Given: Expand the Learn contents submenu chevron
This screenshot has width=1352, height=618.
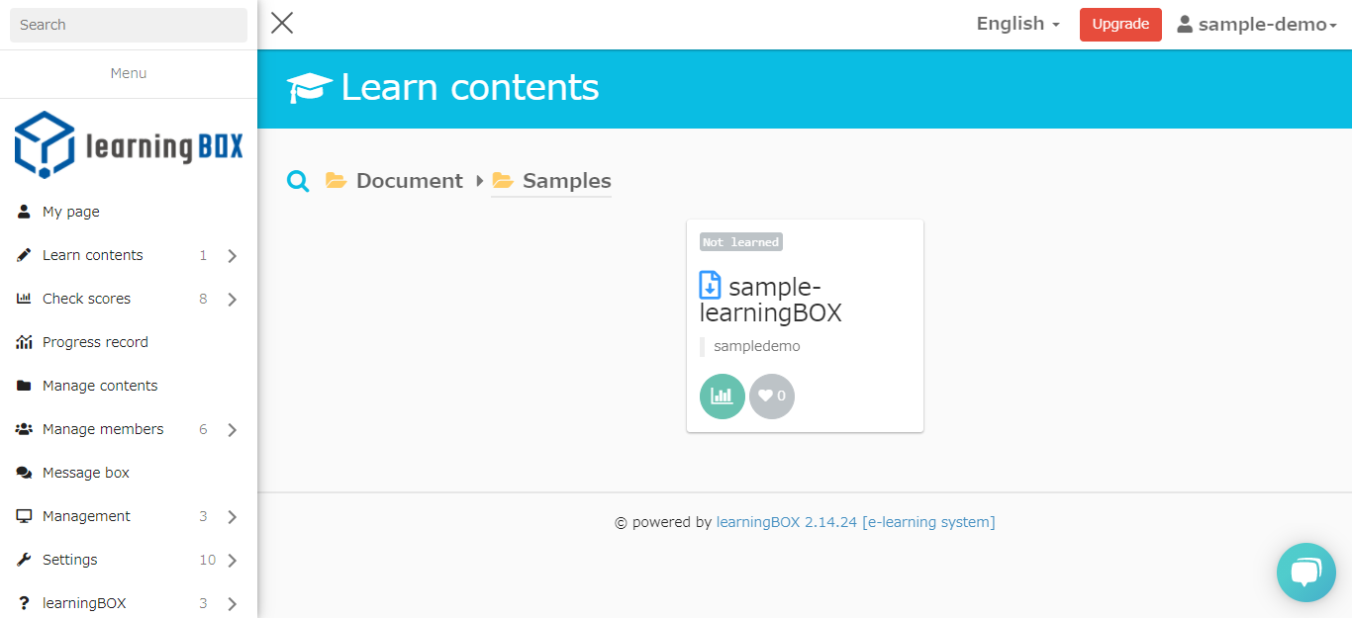Looking at the screenshot, I should (x=232, y=256).
